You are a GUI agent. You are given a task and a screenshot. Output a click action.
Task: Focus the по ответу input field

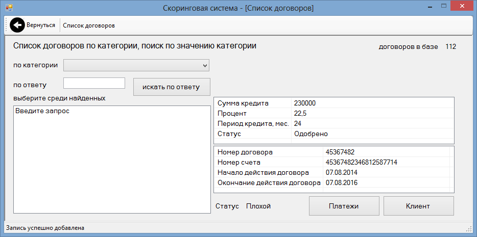click(x=94, y=83)
